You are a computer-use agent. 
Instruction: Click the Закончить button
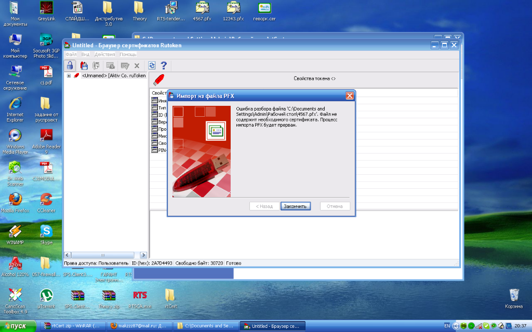pos(295,206)
